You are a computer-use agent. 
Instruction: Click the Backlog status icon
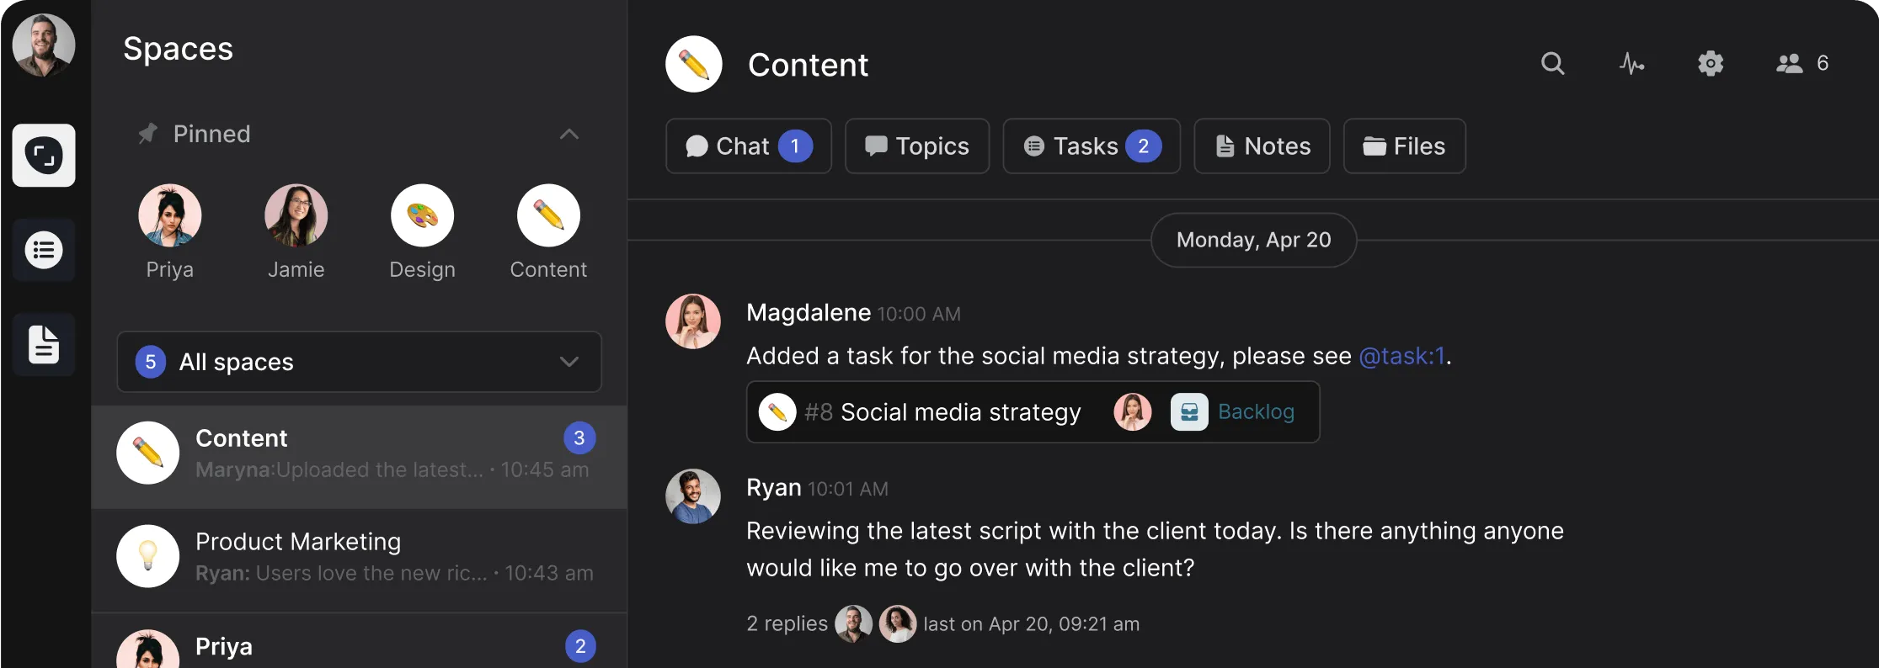coord(1189,412)
